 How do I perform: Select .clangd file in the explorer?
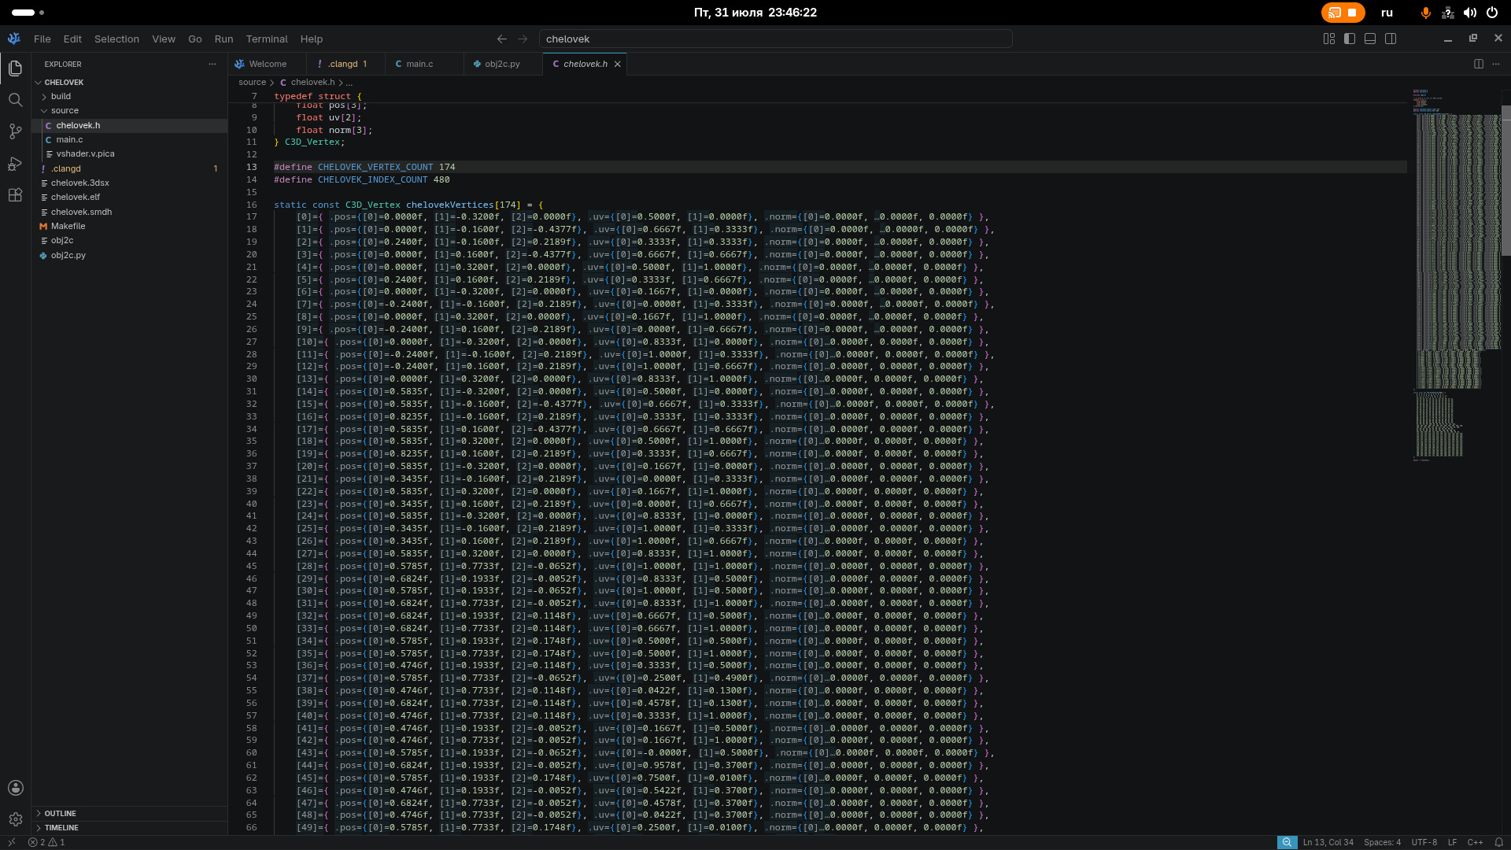(129, 168)
